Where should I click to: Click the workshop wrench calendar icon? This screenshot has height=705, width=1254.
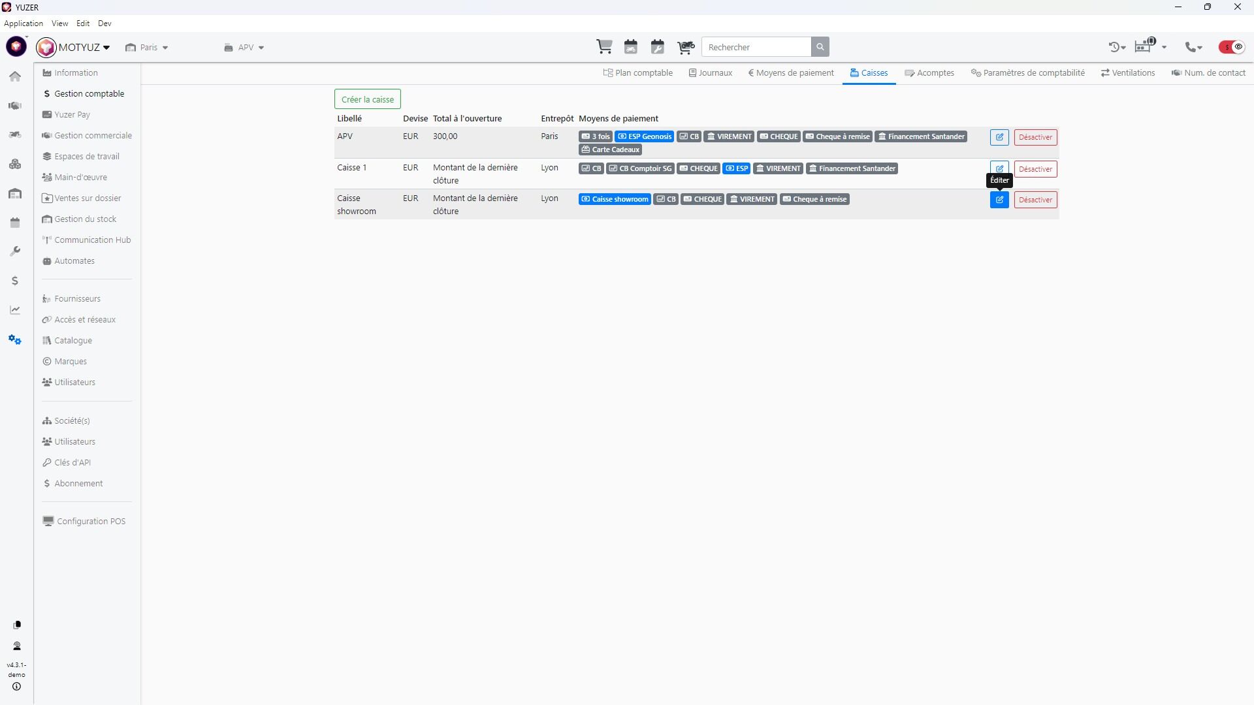tap(658, 47)
